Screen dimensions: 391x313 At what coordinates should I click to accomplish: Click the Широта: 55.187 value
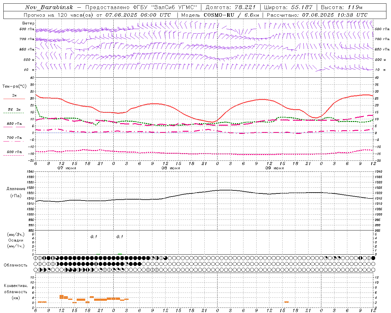[x=288, y=7]
